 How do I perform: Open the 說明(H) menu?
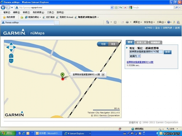pyautogui.click(x=60, y=12)
